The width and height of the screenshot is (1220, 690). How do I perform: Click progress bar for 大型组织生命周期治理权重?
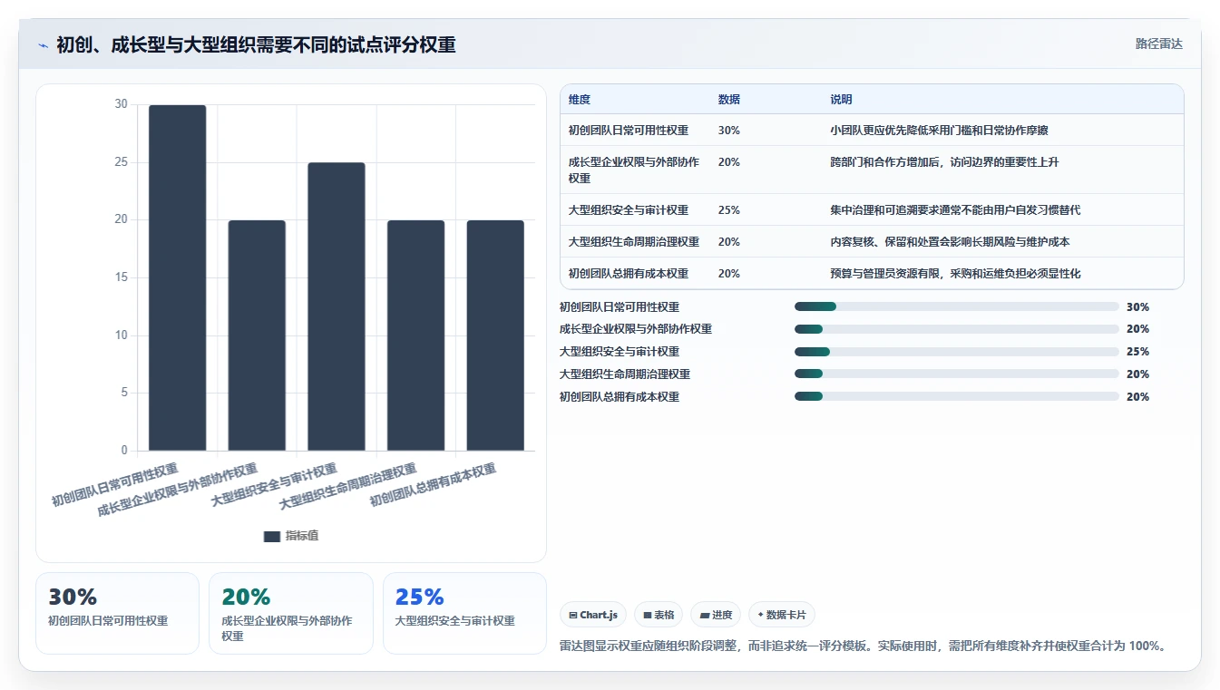[x=957, y=374]
